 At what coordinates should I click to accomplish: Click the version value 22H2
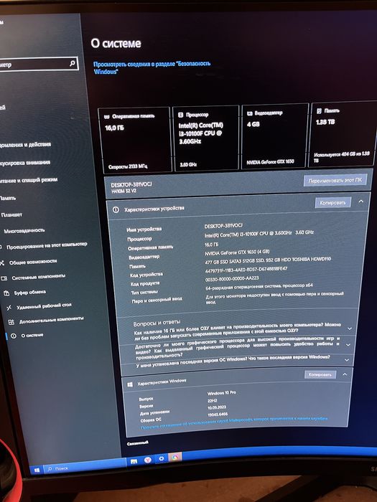(213, 400)
